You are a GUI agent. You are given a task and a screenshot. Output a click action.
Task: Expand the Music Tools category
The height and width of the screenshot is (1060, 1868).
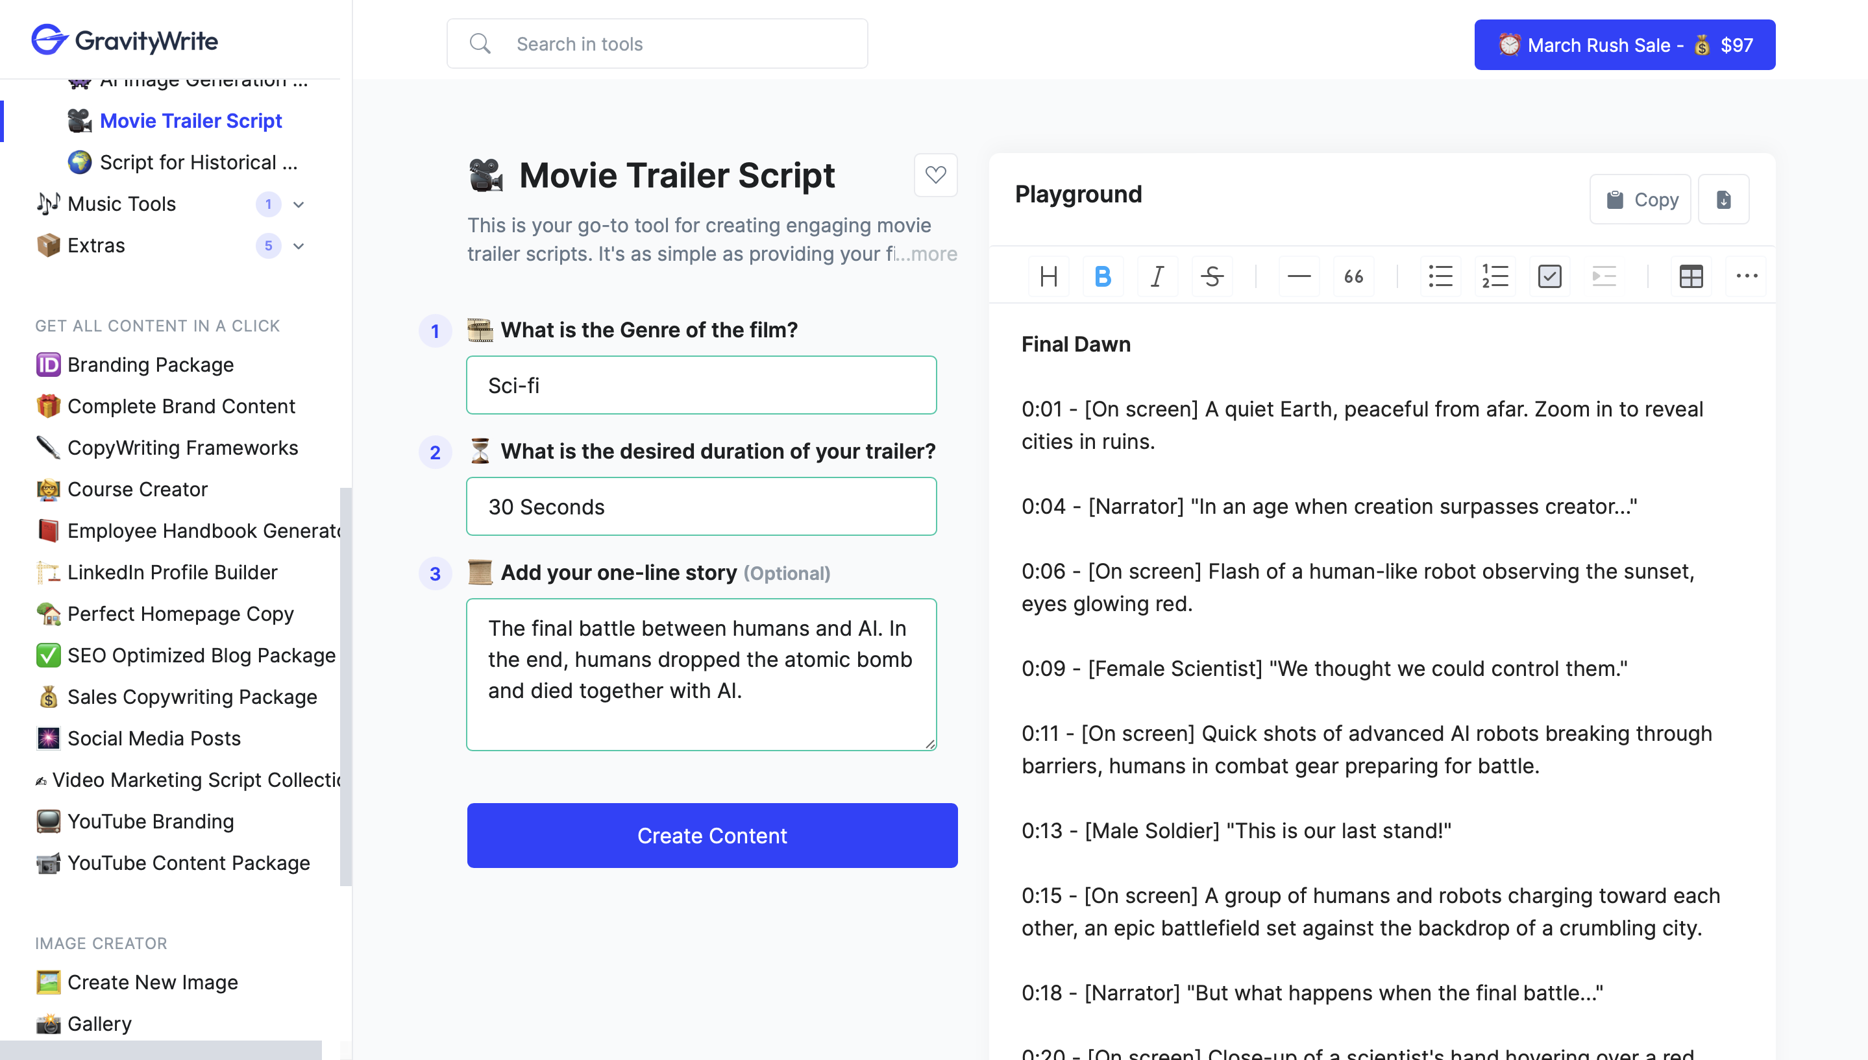[299, 204]
